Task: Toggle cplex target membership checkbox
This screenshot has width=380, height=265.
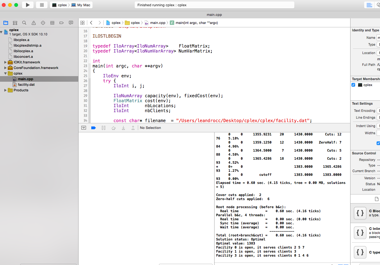Action: pos(353,85)
